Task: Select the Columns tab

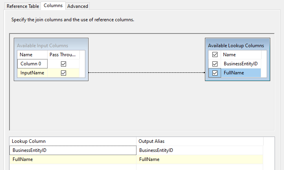Action: 53,6
